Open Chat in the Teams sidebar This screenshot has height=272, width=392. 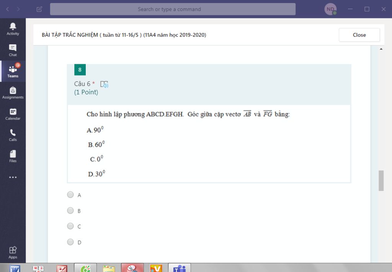pos(13,50)
